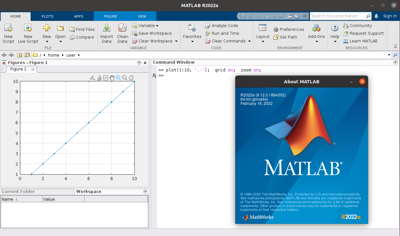This screenshot has width=400, height=236.
Task: Select the Brush data tool on figure axes
Action: click(x=99, y=77)
